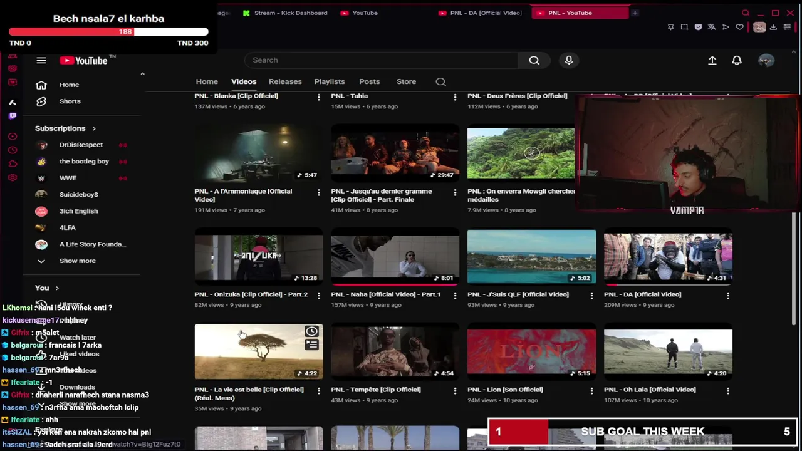802x451 pixels.
Task: Open the channel Store tab
Action: pyautogui.click(x=406, y=81)
